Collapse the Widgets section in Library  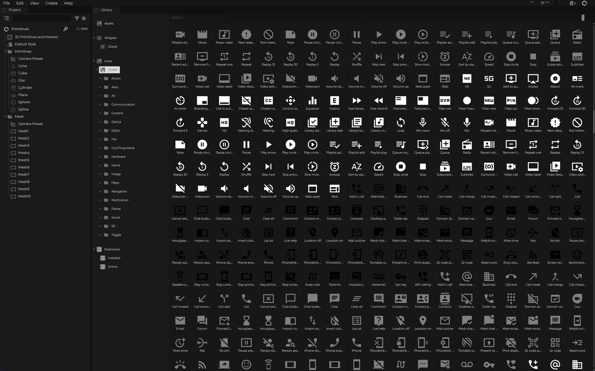click(x=94, y=38)
